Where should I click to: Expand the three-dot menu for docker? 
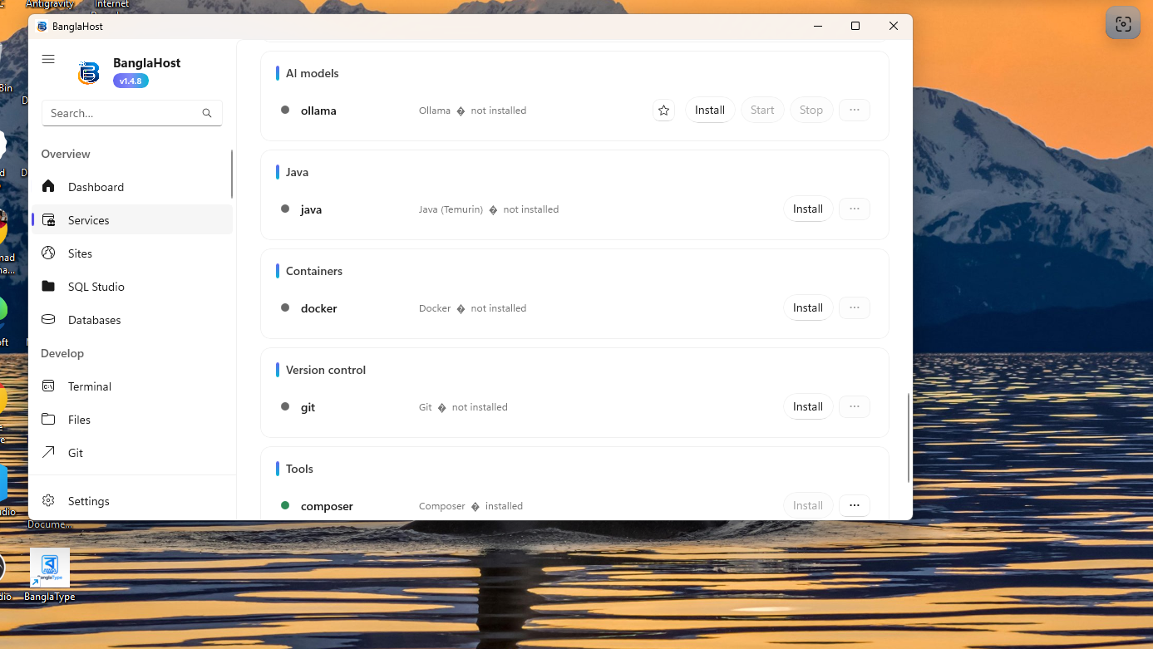click(x=855, y=307)
